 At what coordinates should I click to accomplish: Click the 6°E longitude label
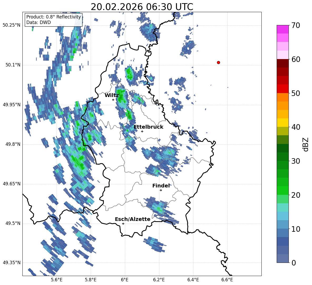(125, 280)
